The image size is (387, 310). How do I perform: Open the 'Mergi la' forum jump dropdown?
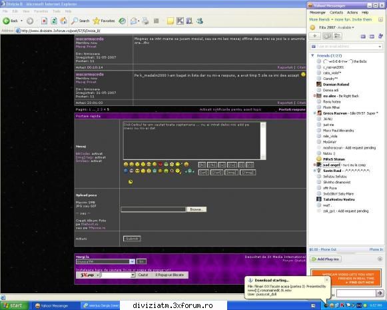point(105,261)
